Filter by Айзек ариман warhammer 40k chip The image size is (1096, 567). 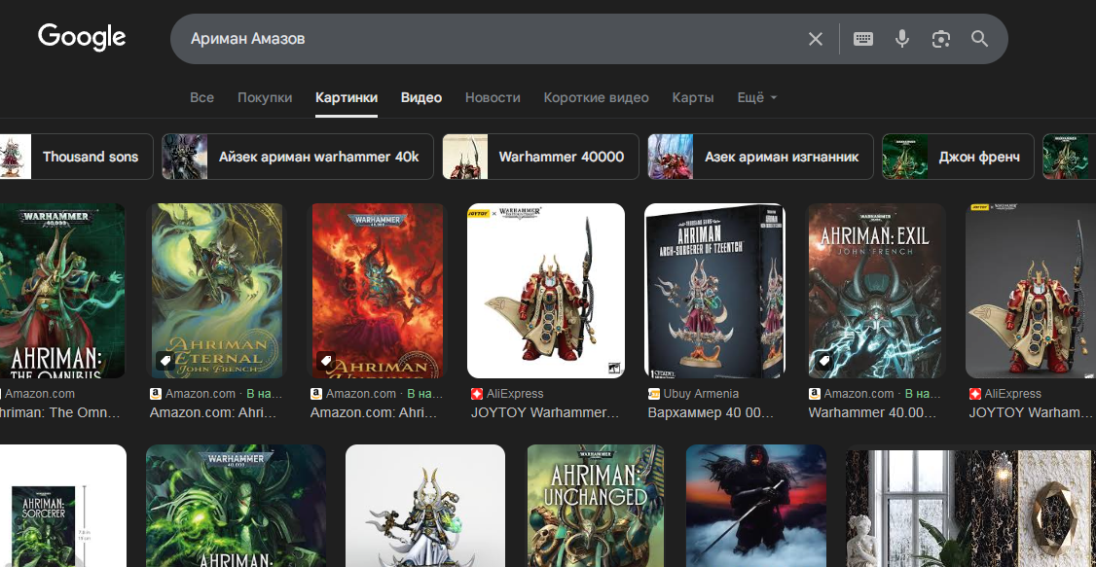point(298,157)
